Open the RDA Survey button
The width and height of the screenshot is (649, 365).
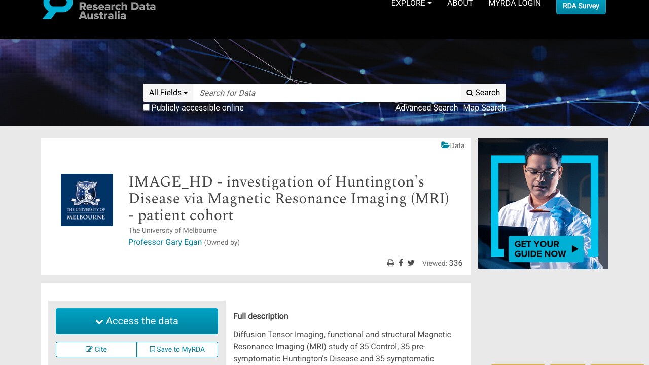(581, 6)
